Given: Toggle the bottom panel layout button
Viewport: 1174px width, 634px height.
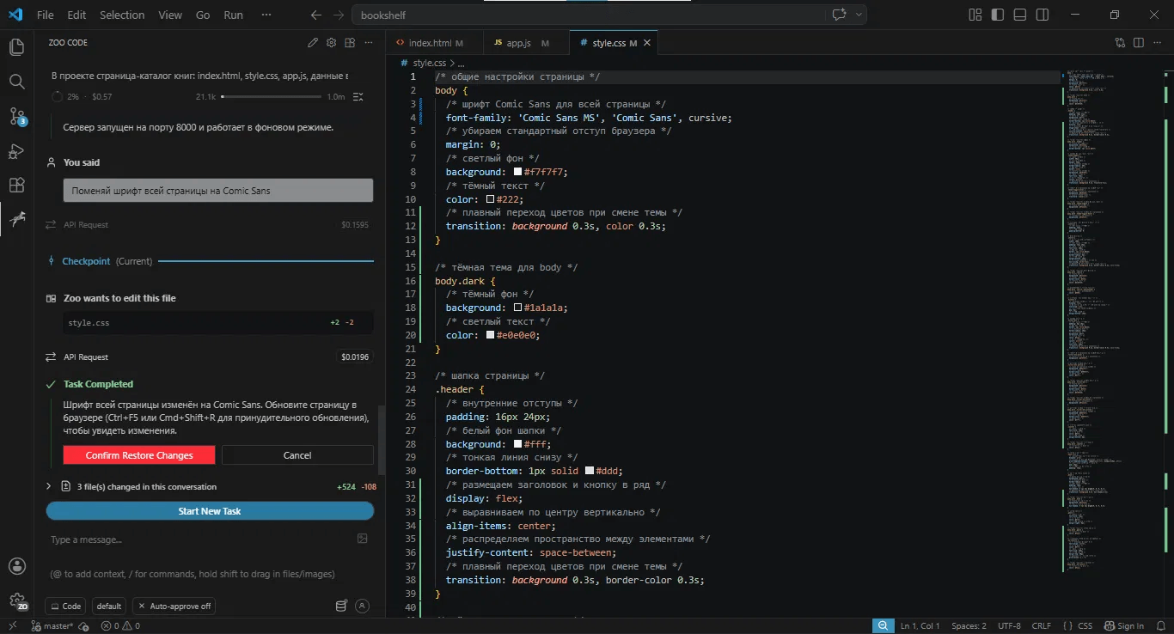Looking at the screenshot, I should tap(1020, 15).
